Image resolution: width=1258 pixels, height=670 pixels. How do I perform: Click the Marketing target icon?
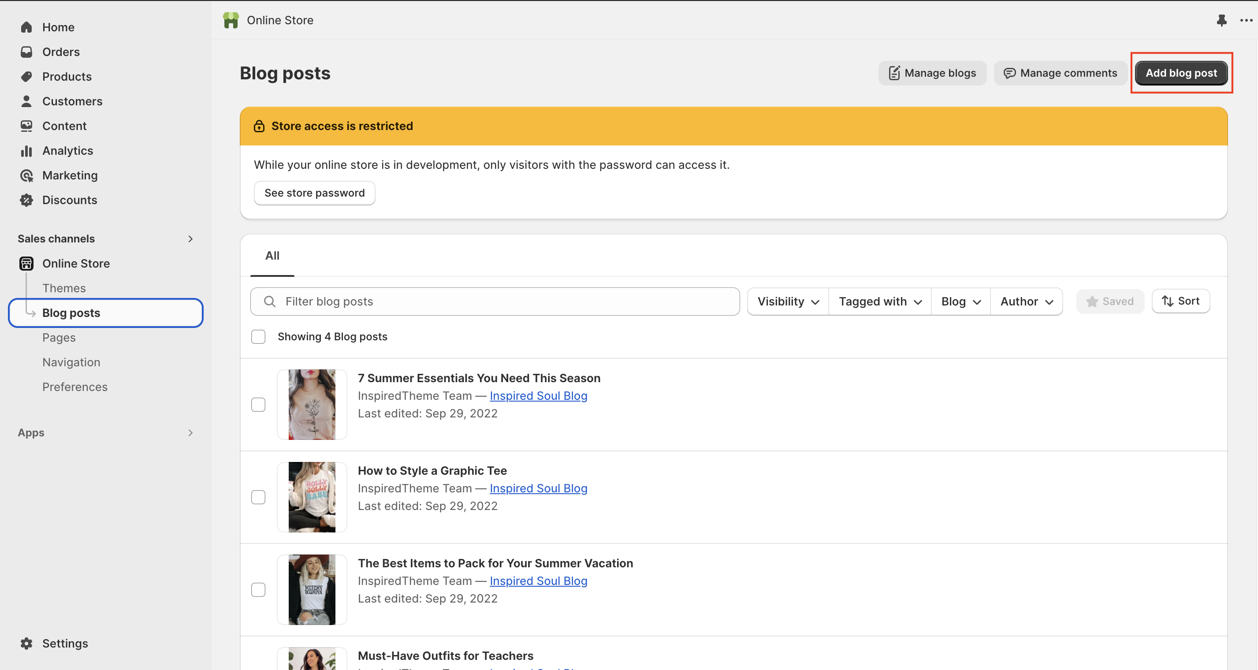26,175
